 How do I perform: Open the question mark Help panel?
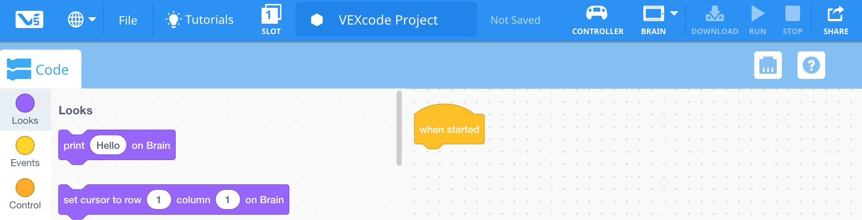point(811,65)
